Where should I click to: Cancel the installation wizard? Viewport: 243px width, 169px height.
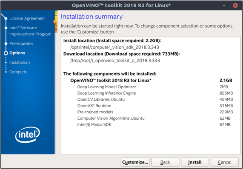coord(225,162)
